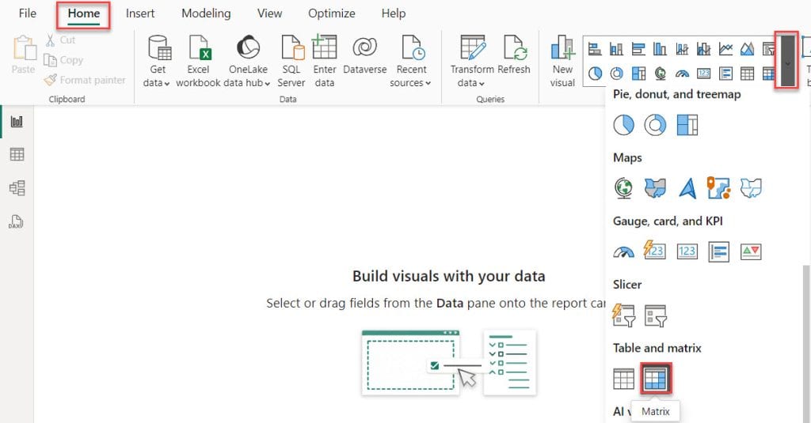Click the Dataverse button
The height and width of the screenshot is (423, 811).
pyautogui.click(x=364, y=55)
